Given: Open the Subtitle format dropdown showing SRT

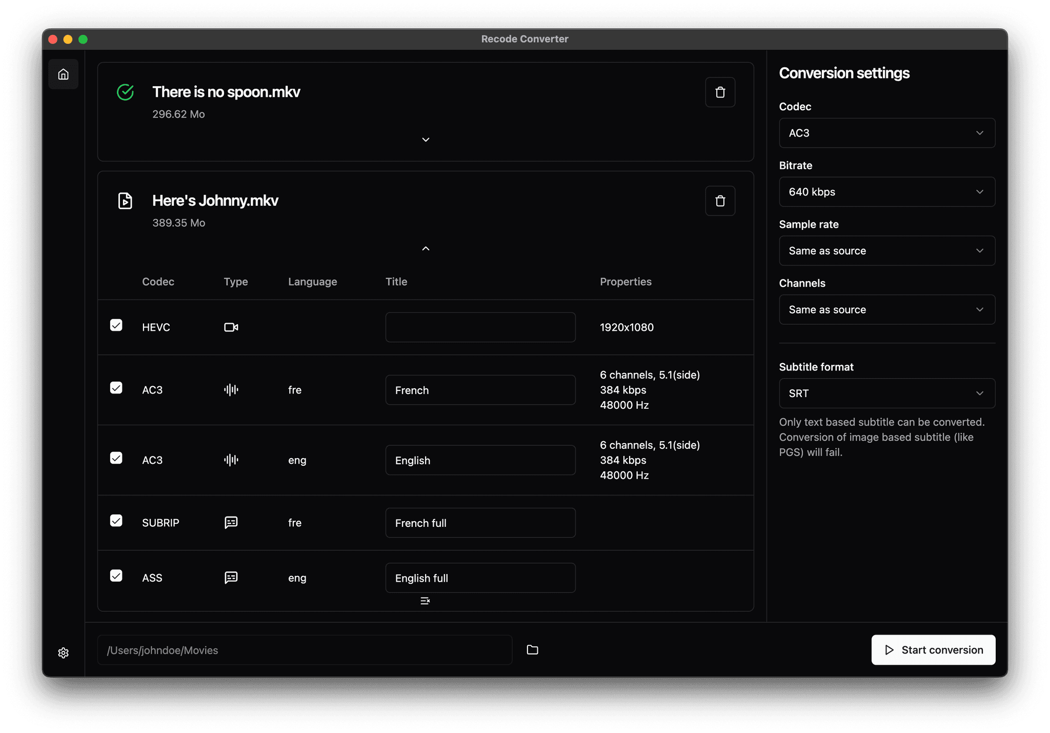Looking at the screenshot, I should pyautogui.click(x=886, y=393).
